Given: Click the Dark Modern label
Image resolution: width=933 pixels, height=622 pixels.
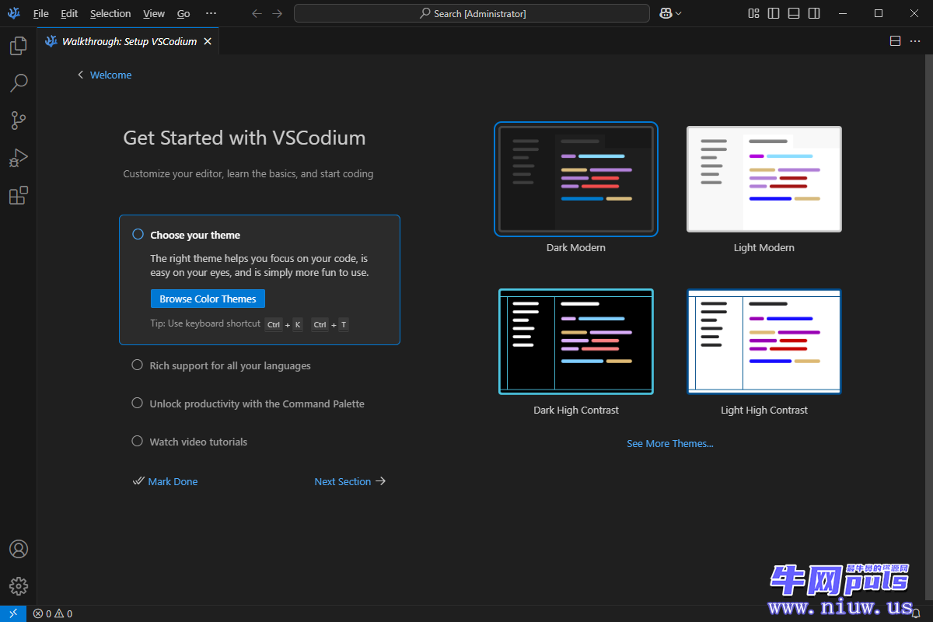Looking at the screenshot, I should click(576, 247).
